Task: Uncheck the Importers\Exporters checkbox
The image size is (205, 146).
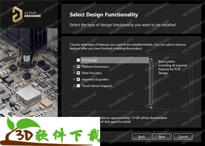Action: (x=78, y=79)
